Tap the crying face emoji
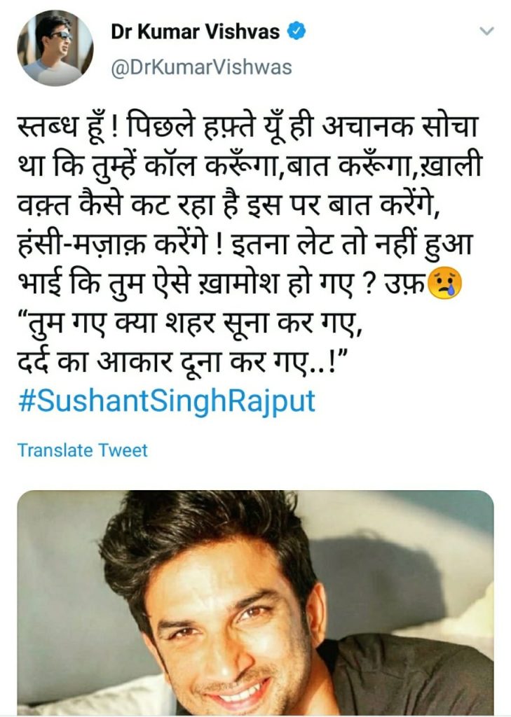 [x=444, y=284]
